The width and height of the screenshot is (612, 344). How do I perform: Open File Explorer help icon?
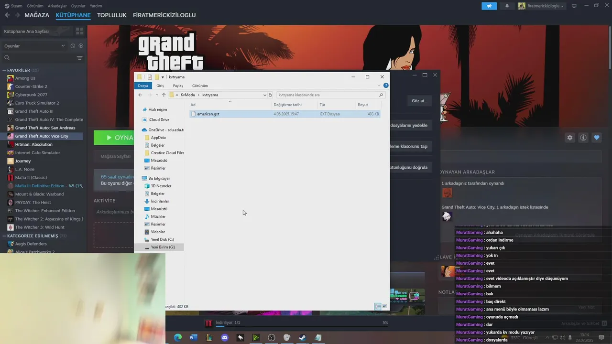pos(386,86)
